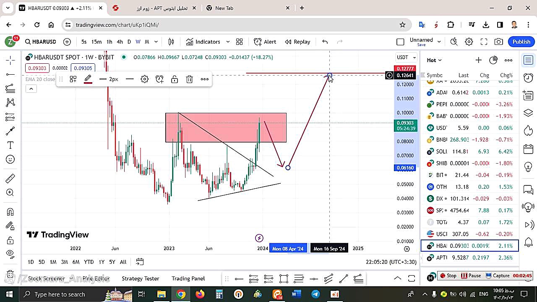
Task: Hide all drawings eye icon
Action: point(10,254)
